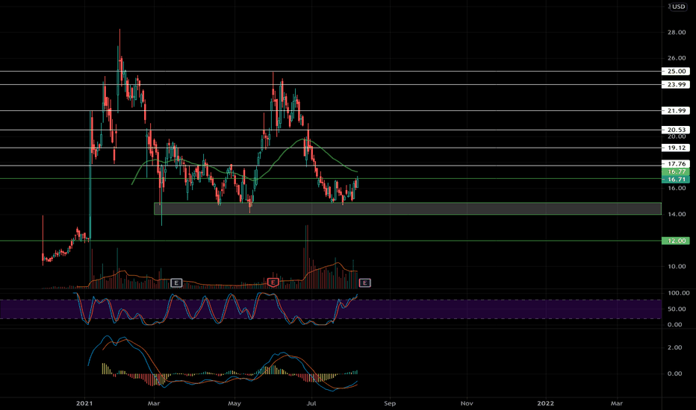Select the 23.99 horizontal line price label
The image size is (696, 410).
click(x=676, y=85)
